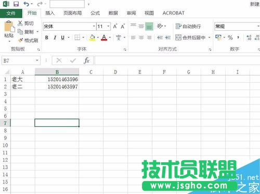Viewport: 260px width, 194px height.
Task: Click the 复制 copy button
Action: coord(26,32)
